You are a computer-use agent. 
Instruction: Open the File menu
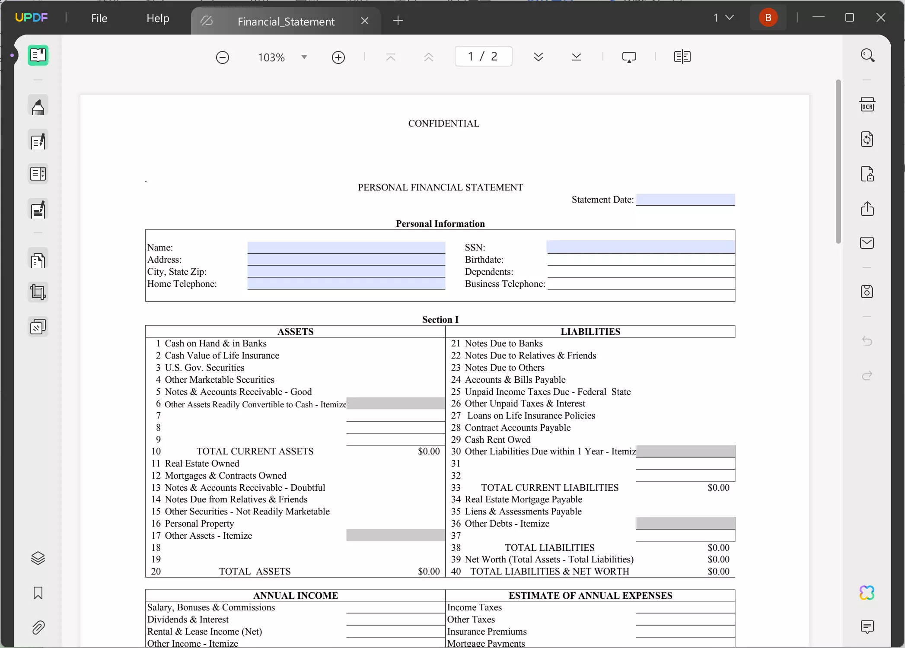(99, 18)
